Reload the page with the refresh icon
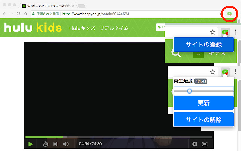 (18, 14)
